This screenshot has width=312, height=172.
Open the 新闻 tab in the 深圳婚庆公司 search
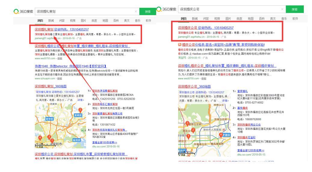click(x=195, y=19)
